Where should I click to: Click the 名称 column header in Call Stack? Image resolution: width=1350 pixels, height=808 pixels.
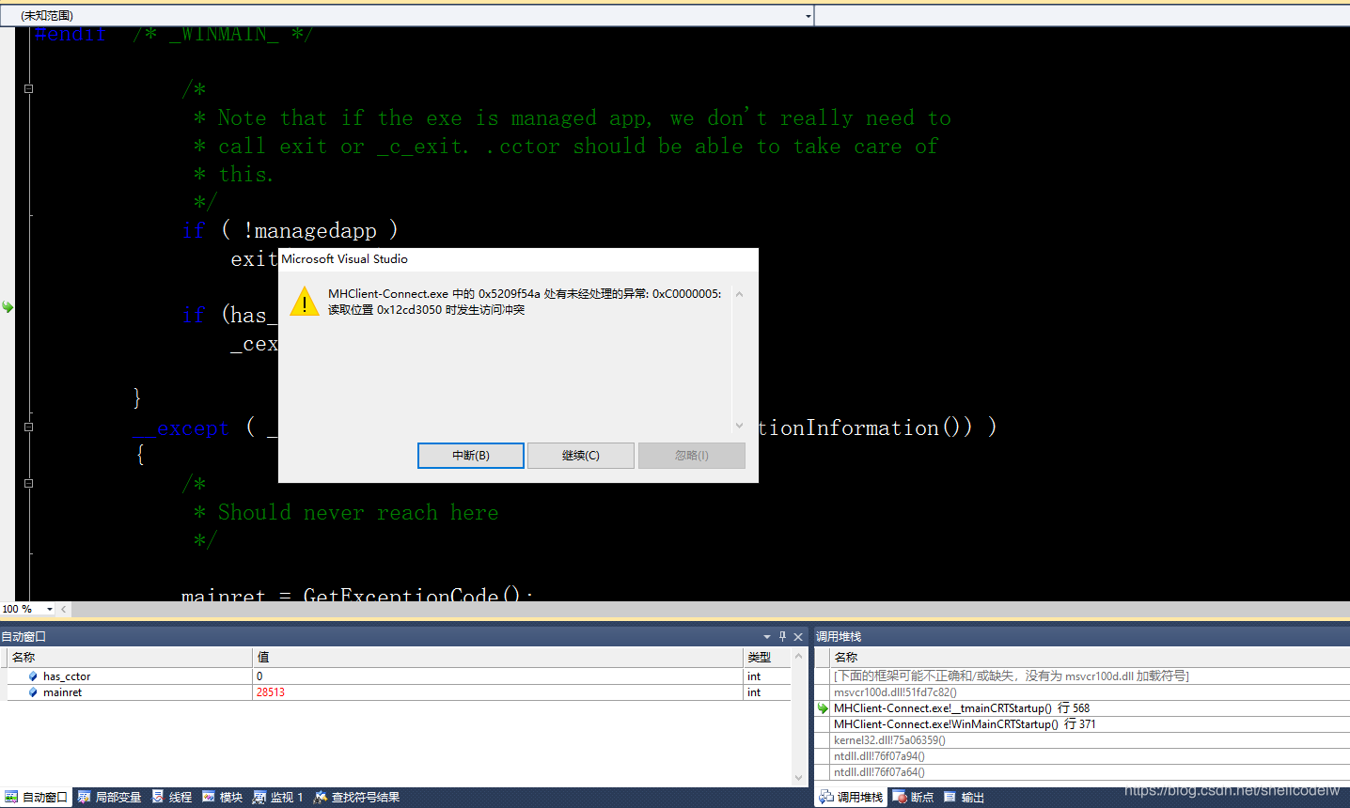pyautogui.click(x=1091, y=657)
